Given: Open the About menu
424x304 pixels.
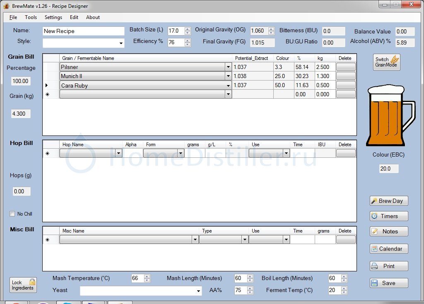Looking at the screenshot, I should click(93, 17).
